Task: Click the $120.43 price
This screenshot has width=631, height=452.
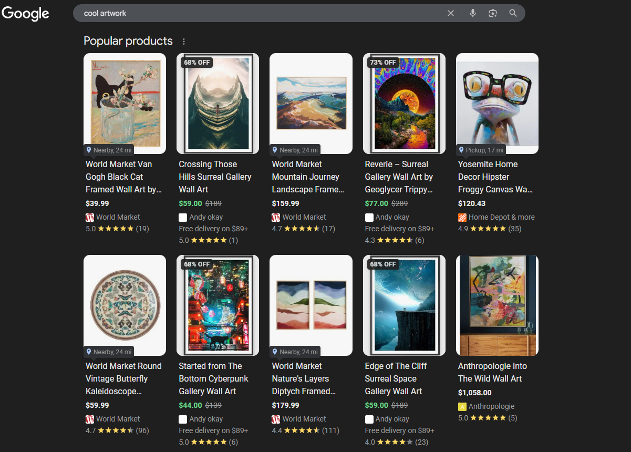Action: [x=472, y=203]
